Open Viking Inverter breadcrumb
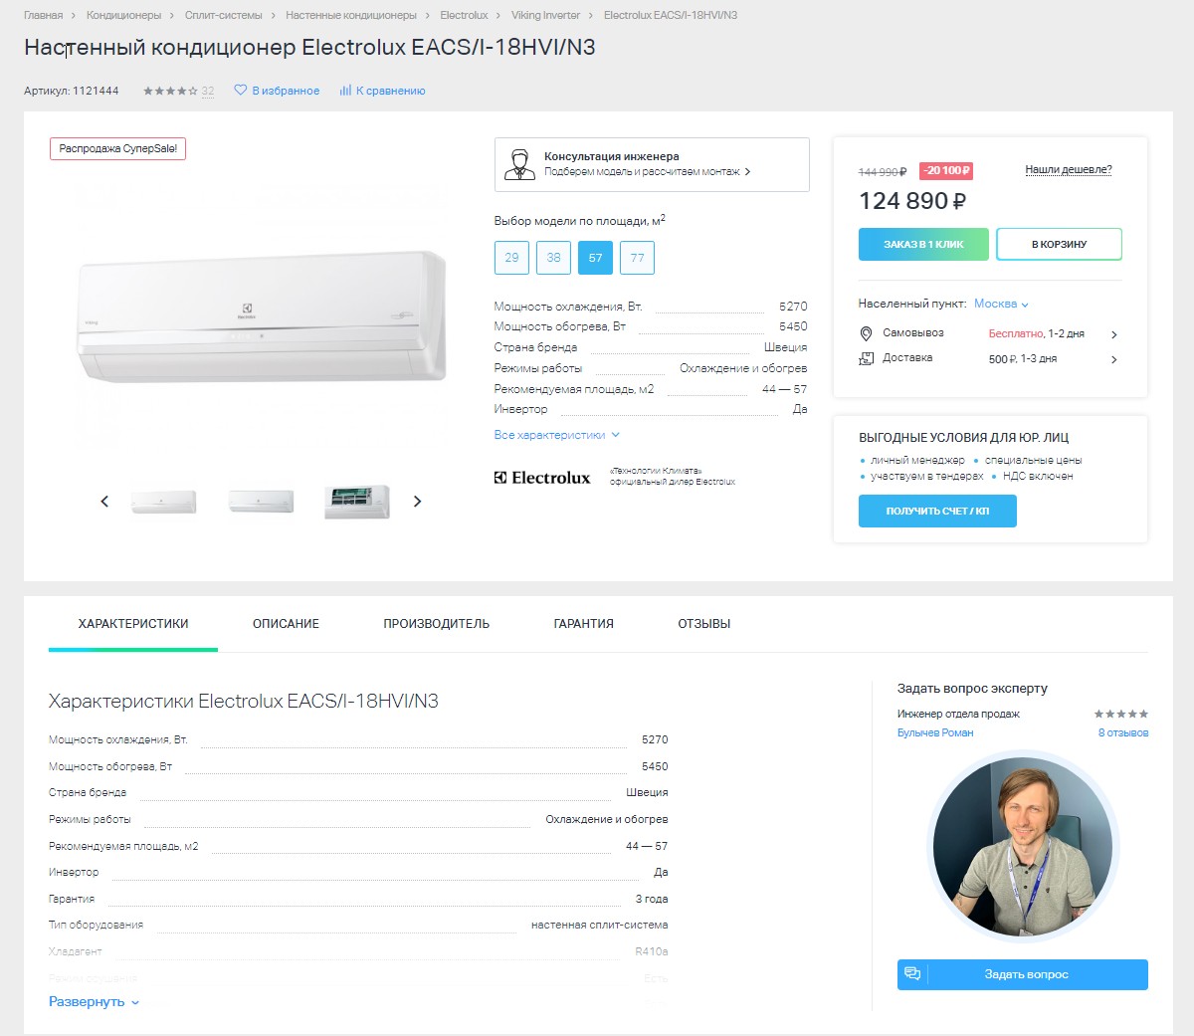 click(x=545, y=15)
